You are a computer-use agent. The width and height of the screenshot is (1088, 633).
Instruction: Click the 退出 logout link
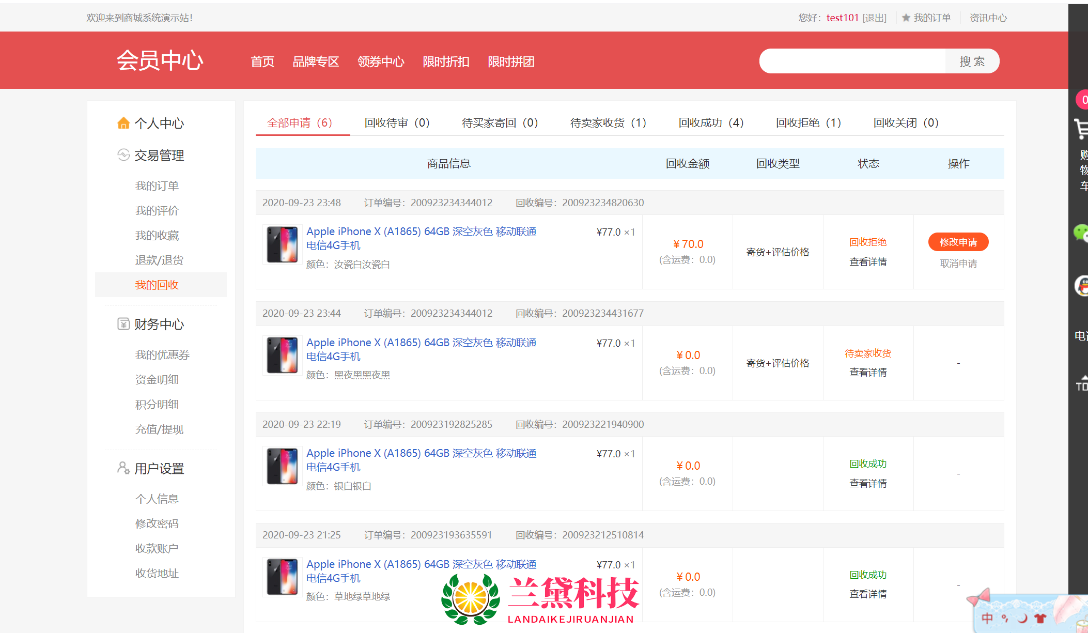tap(874, 18)
